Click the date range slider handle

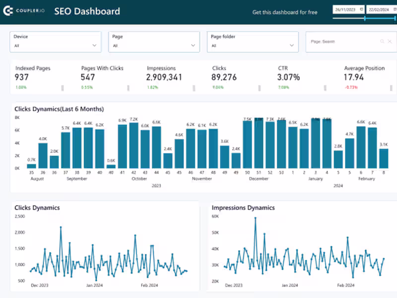366,18
